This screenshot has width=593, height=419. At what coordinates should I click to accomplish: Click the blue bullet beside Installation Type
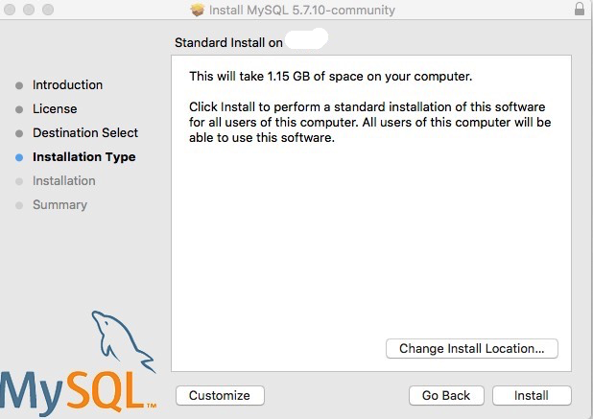(19, 157)
